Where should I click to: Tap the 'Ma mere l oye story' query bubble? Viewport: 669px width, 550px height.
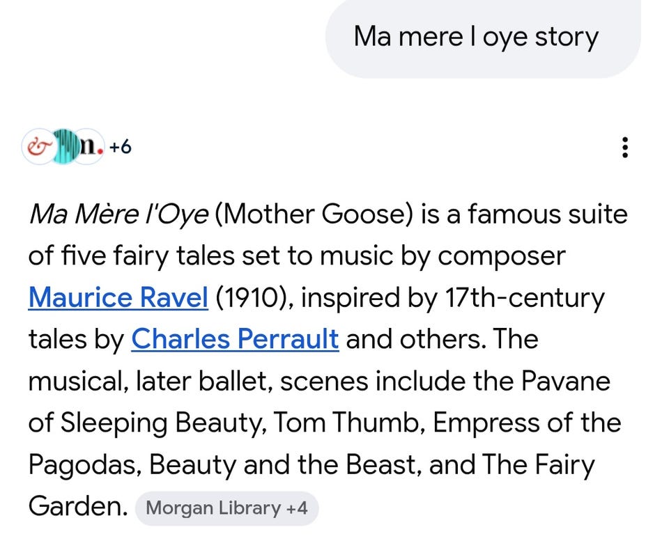(x=476, y=36)
